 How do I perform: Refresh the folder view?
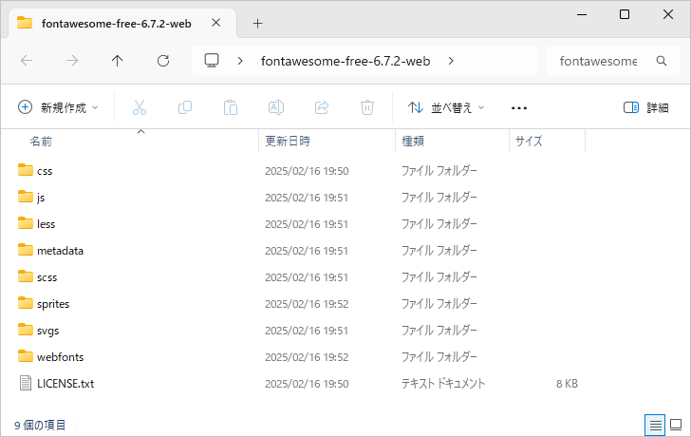pos(163,61)
